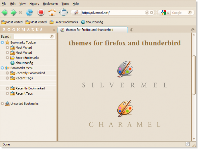199x150 pixels.
Task: Click the Charamel orange palette icon
Action: (x=125, y=109)
